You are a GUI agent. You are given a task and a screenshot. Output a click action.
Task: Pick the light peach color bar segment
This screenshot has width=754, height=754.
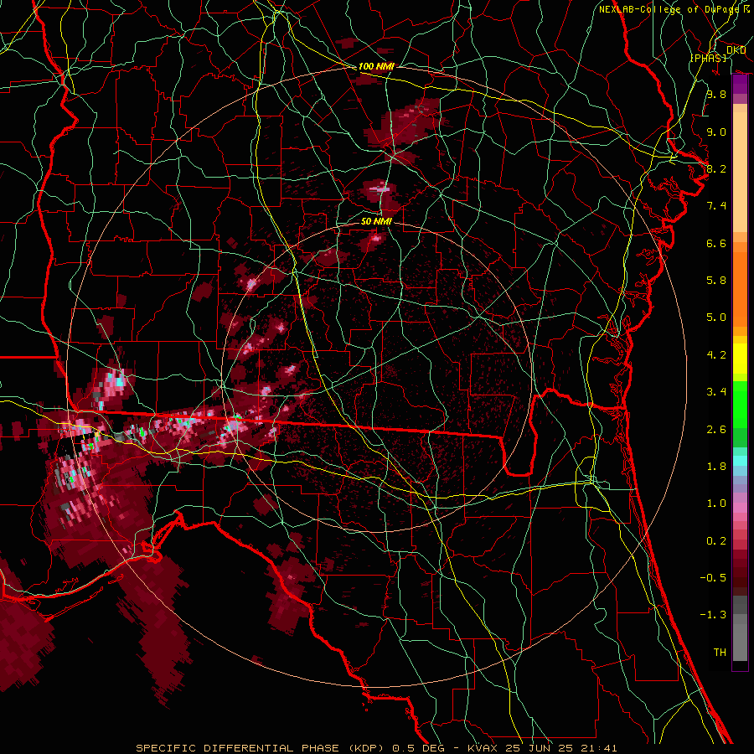coord(740,172)
